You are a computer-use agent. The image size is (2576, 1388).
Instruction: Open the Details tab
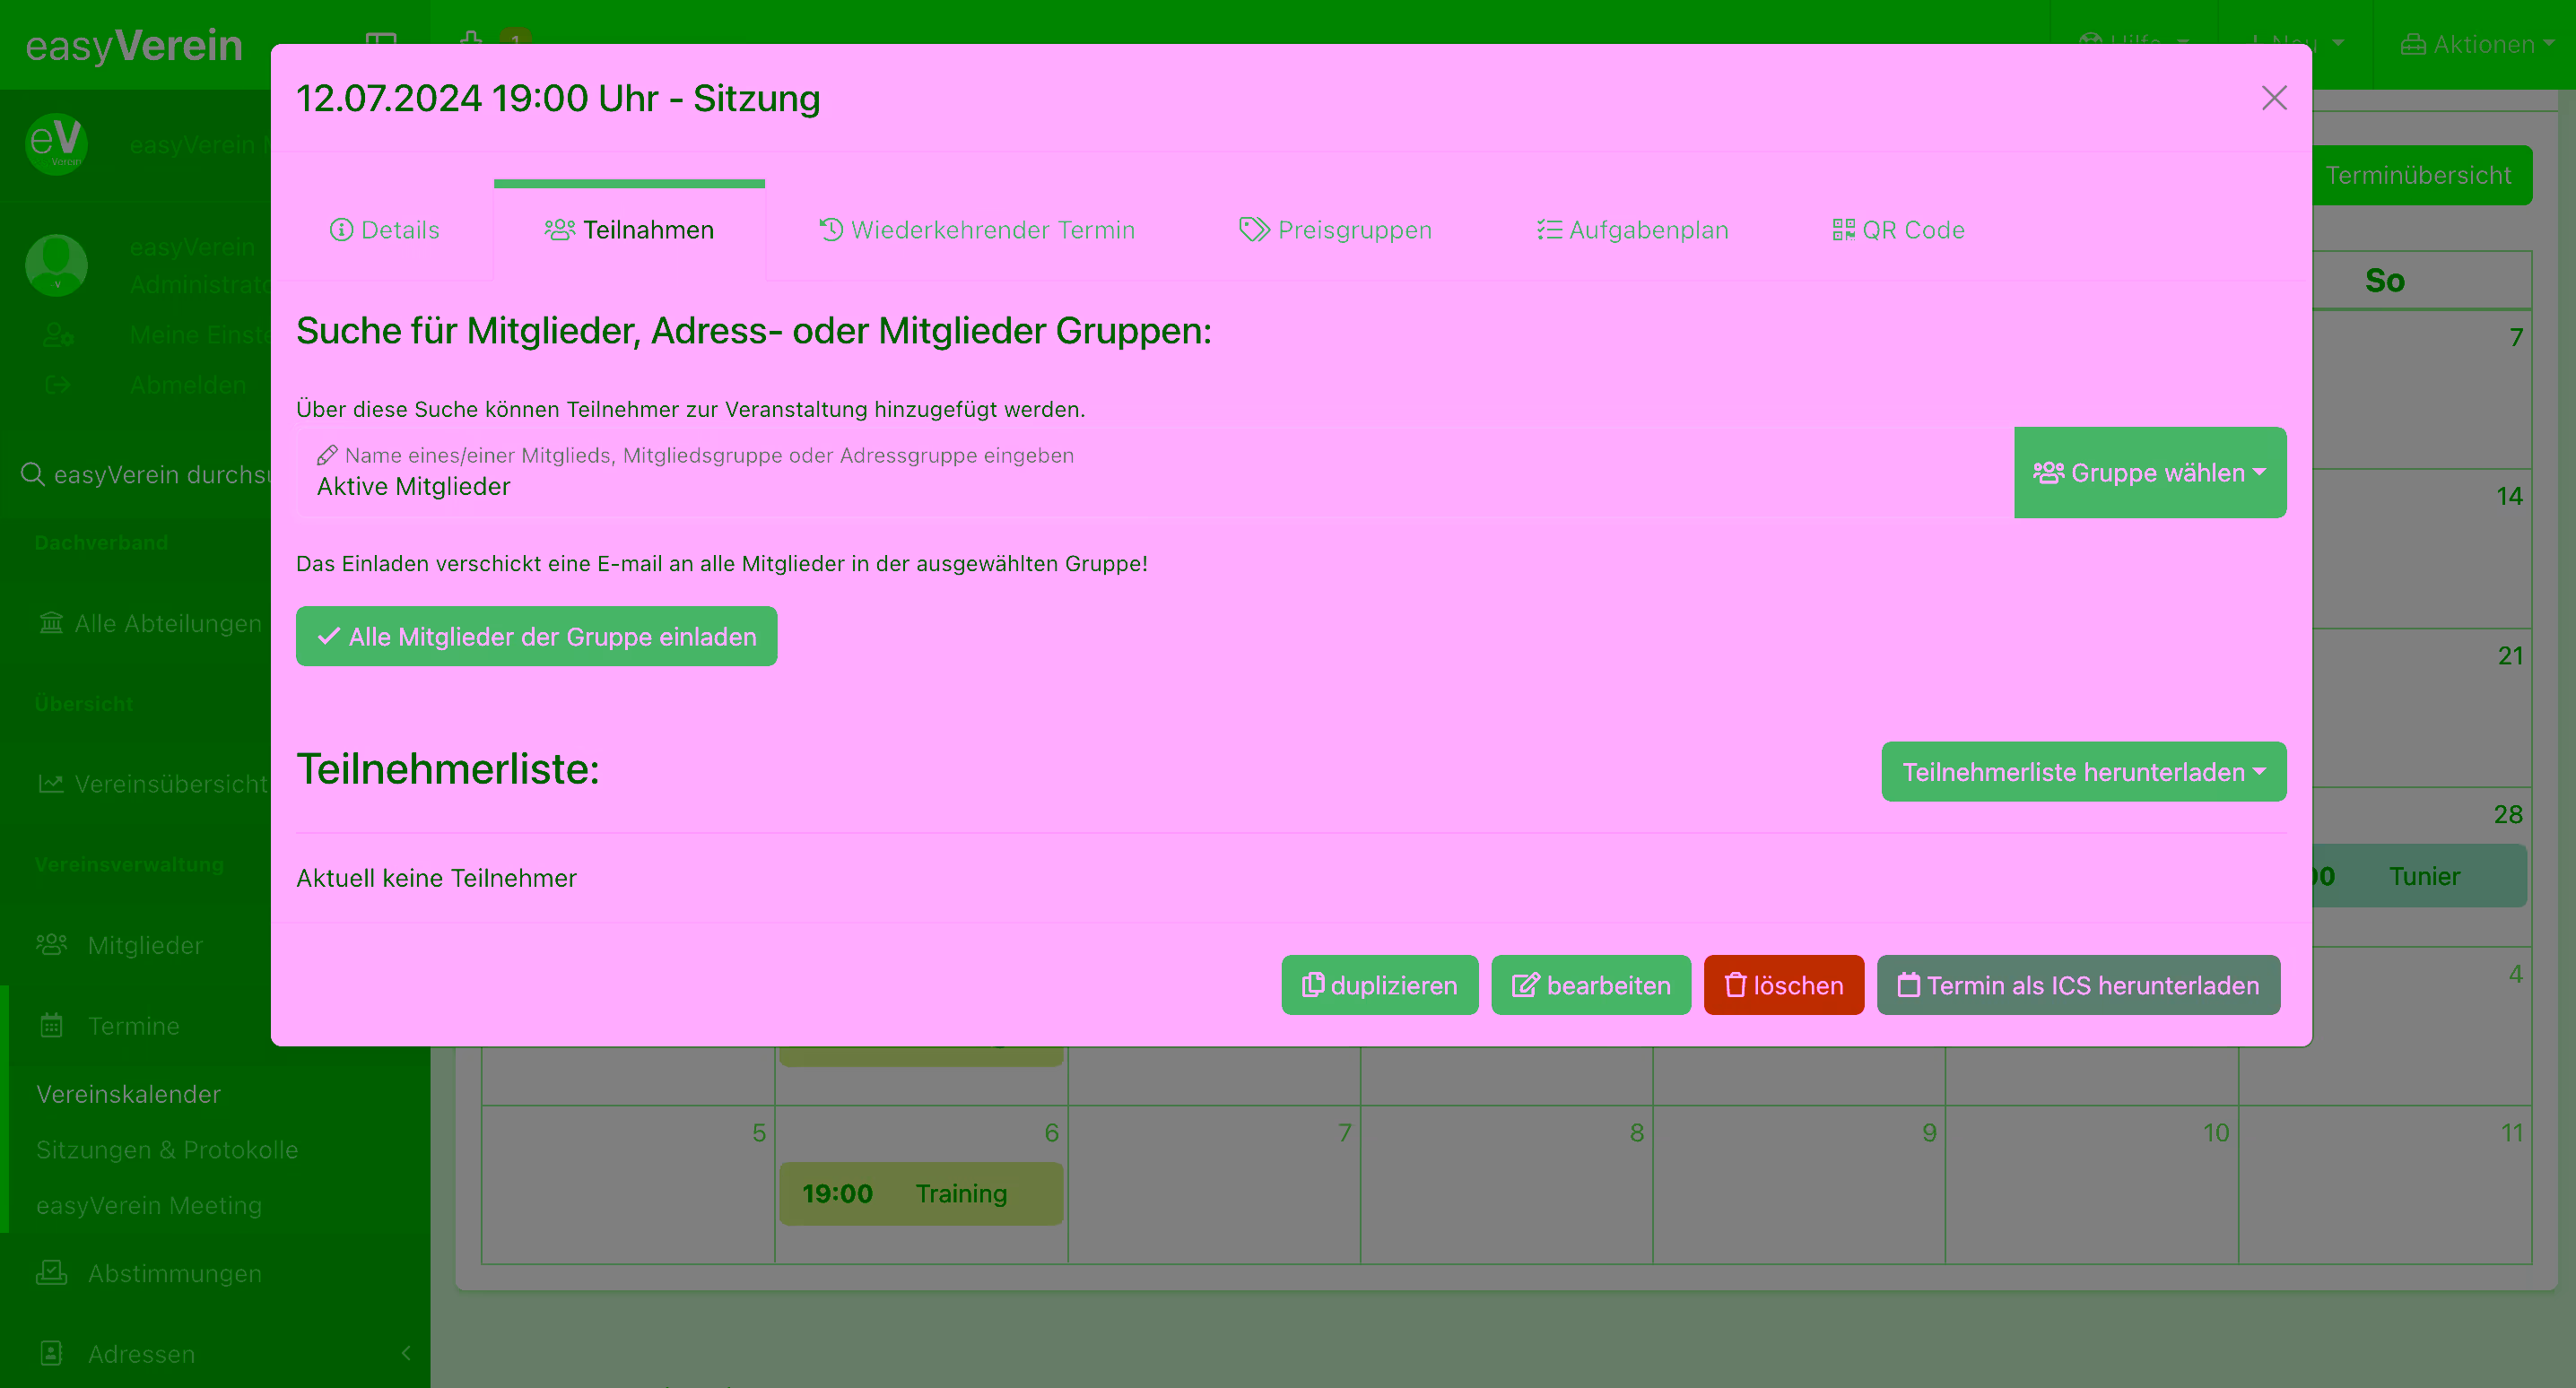tap(385, 230)
